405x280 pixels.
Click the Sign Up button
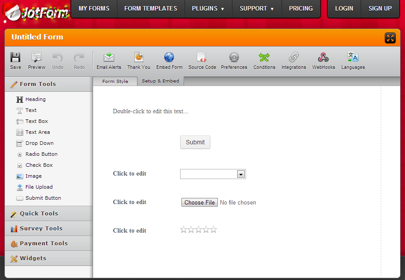click(380, 8)
